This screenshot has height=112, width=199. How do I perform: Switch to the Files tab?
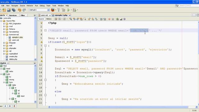click(23, 15)
